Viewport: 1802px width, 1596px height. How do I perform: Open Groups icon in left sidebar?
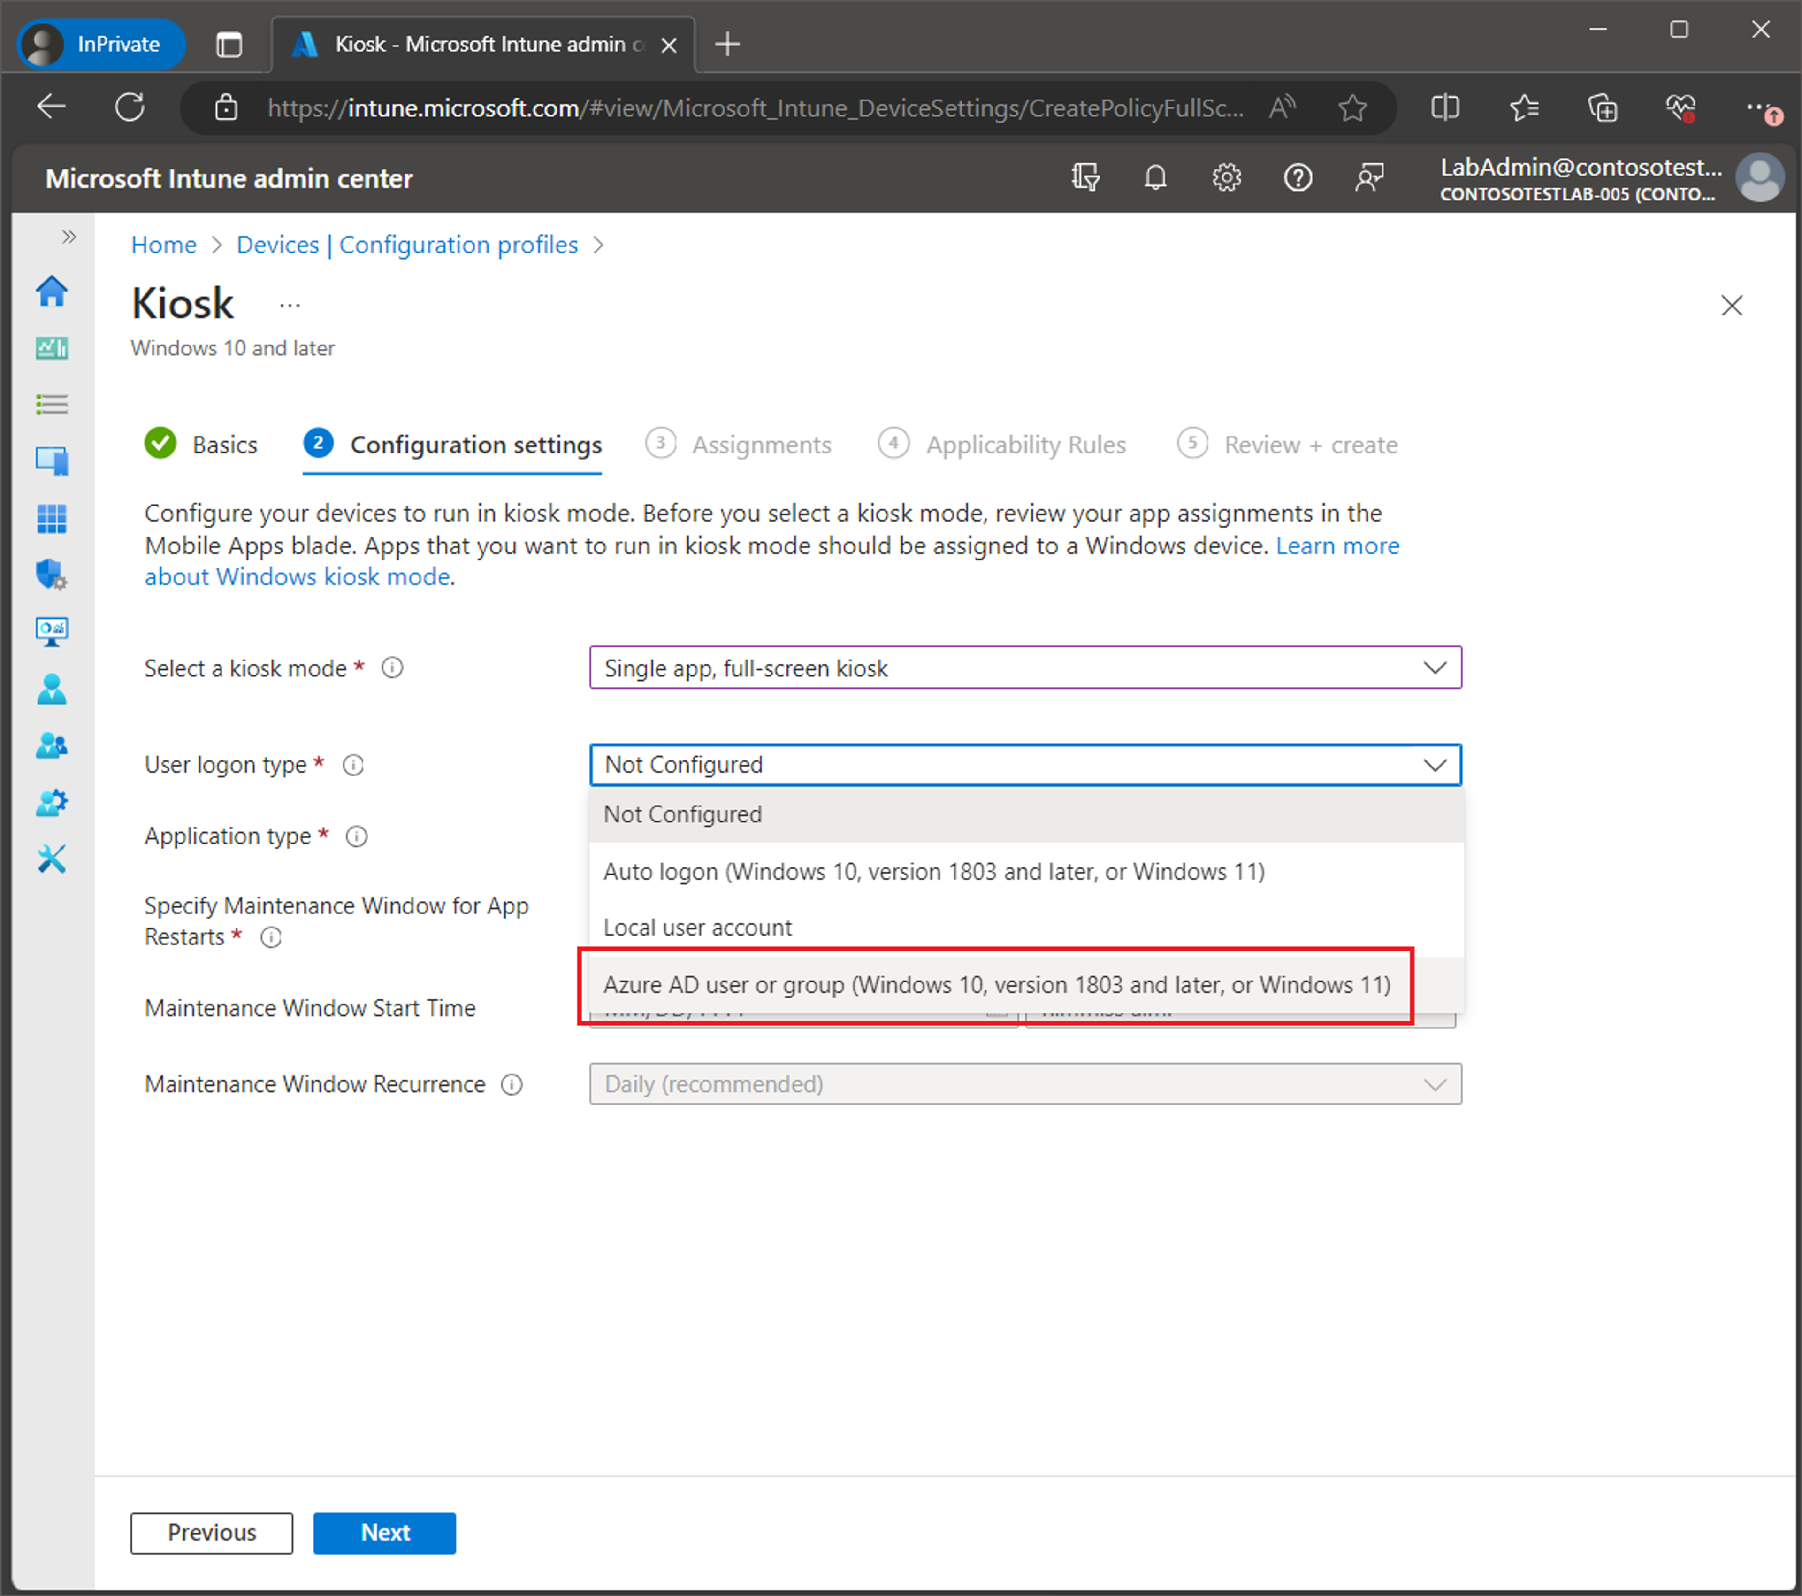click(x=51, y=746)
